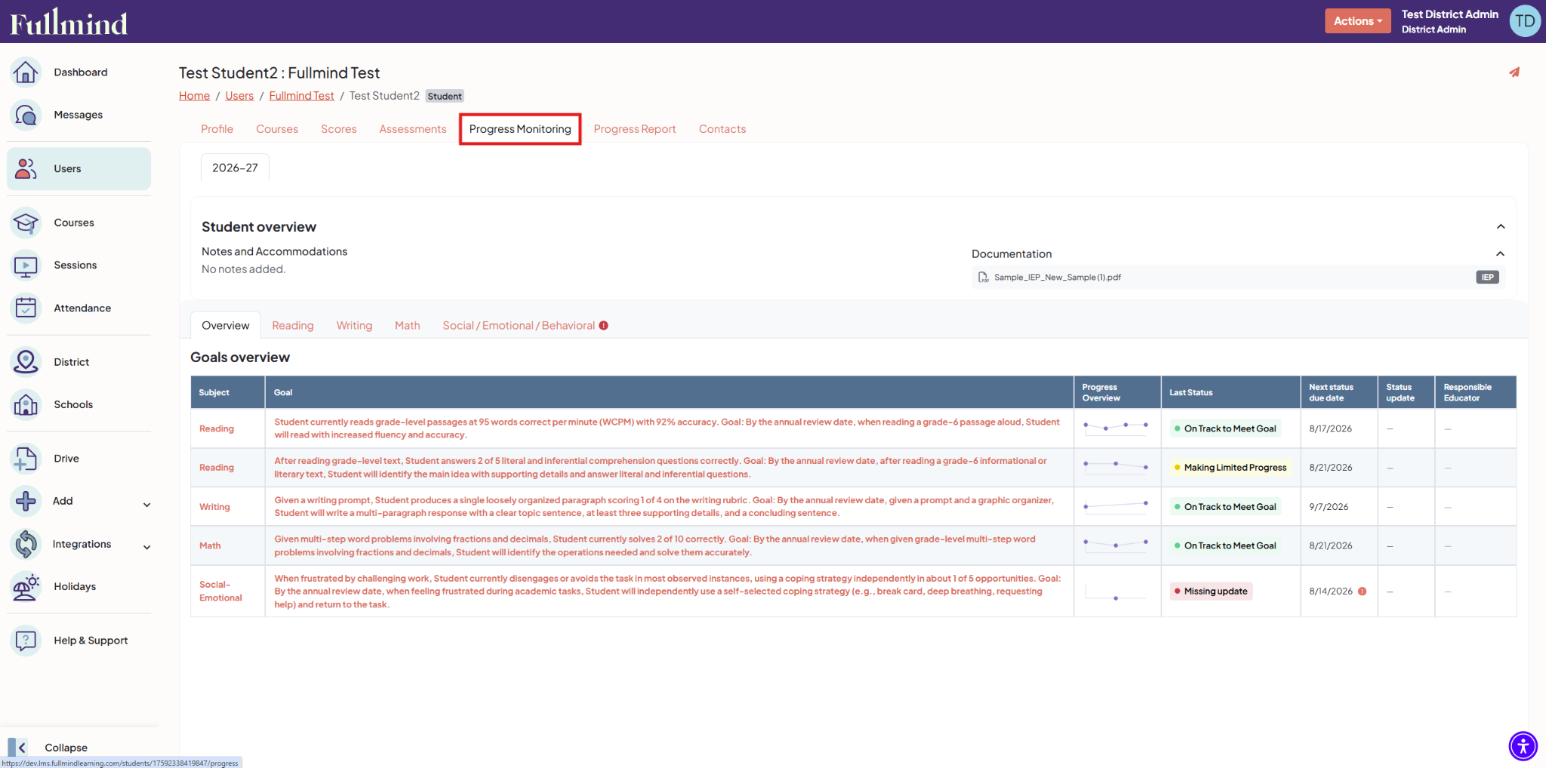Open the Scores tab
The height and width of the screenshot is (768, 1546).
[339, 129]
